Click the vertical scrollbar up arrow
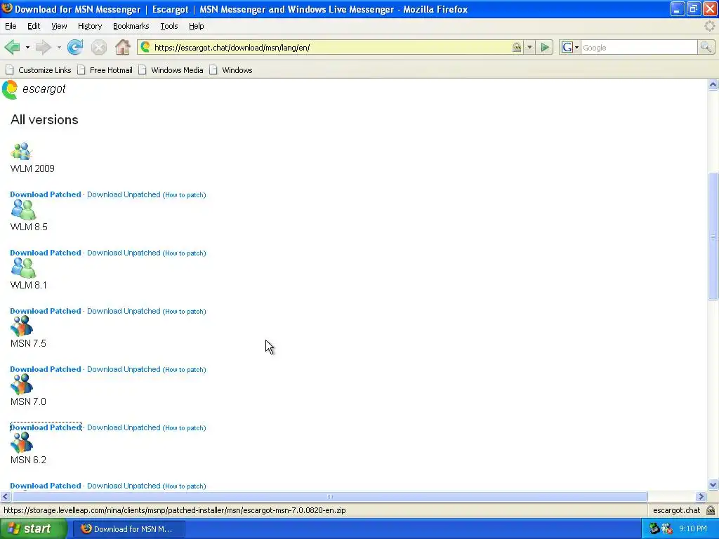This screenshot has height=539, width=719. [713, 85]
